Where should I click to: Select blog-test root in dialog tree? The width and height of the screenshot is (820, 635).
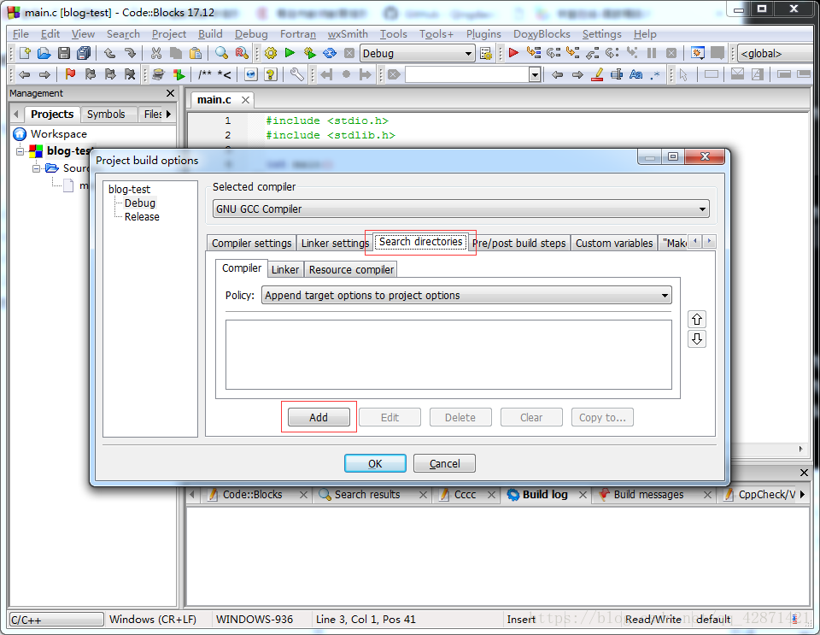point(129,190)
